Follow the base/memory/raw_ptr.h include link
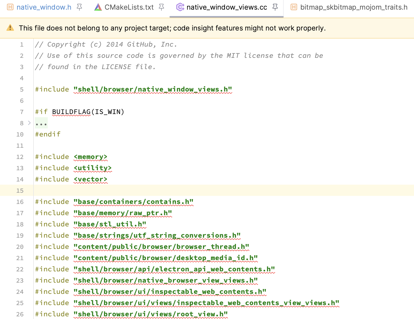 click(122, 213)
